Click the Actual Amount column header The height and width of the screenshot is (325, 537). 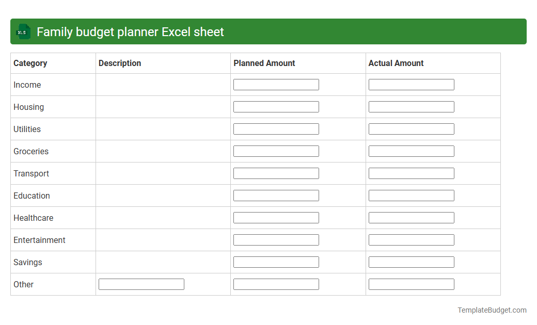click(x=395, y=63)
